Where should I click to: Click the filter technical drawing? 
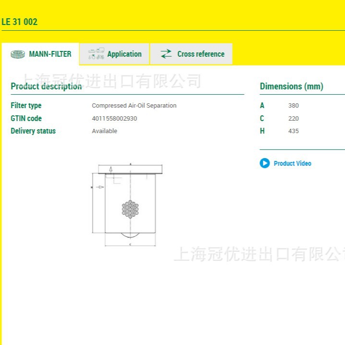point(127,205)
